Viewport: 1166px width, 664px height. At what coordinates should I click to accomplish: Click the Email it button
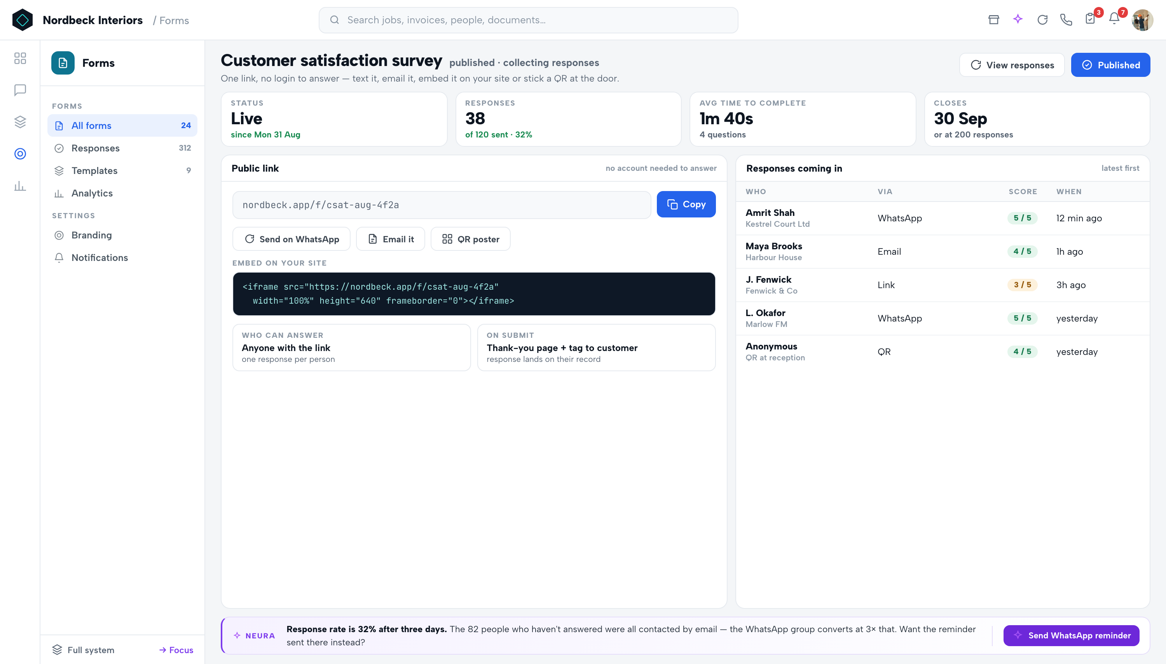click(390, 239)
